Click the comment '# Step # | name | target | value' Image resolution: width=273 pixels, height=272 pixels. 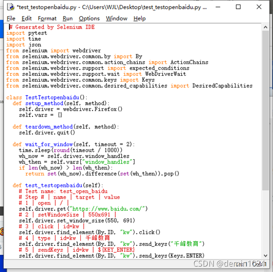(69, 197)
